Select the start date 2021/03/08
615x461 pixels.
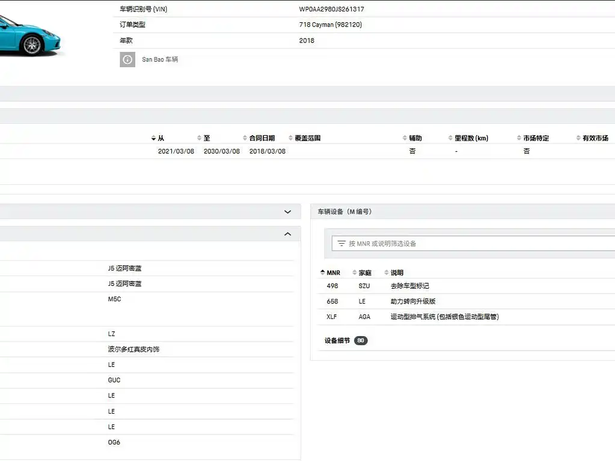tap(176, 151)
